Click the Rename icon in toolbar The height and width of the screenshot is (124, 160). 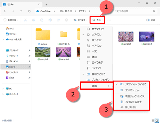click(50, 20)
